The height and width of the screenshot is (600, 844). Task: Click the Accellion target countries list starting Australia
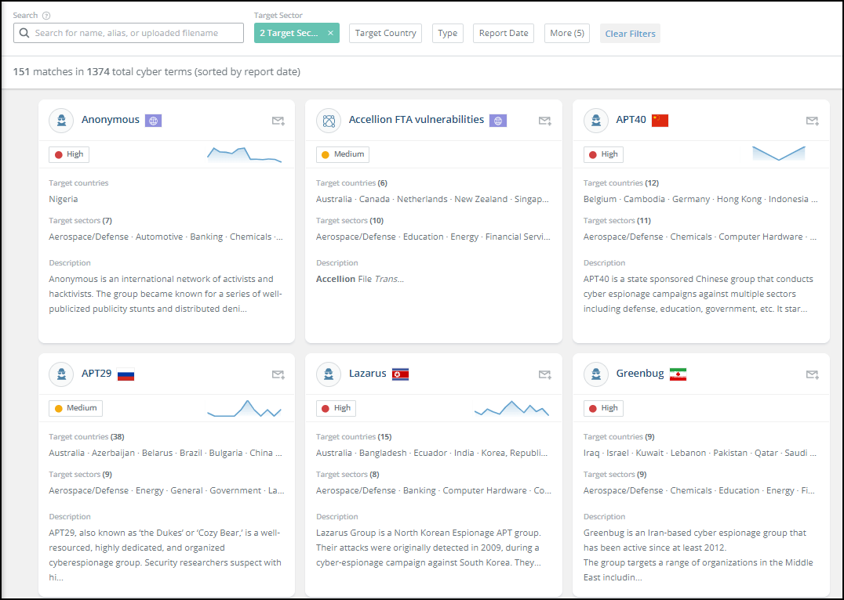(x=433, y=199)
